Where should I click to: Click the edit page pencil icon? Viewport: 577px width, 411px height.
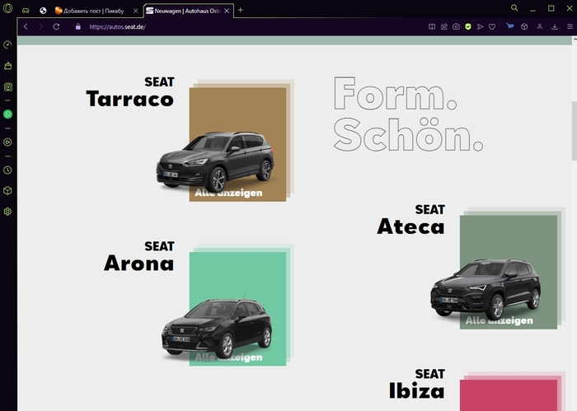tap(444, 26)
